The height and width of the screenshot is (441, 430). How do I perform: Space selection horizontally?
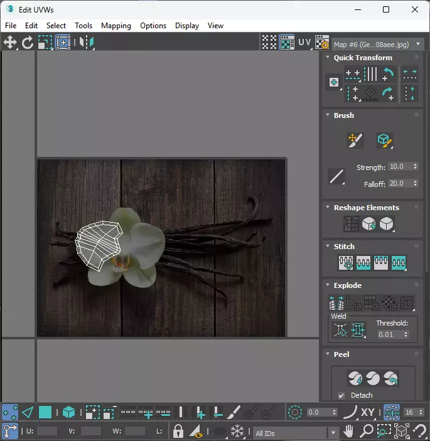click(x=409, y=75)
